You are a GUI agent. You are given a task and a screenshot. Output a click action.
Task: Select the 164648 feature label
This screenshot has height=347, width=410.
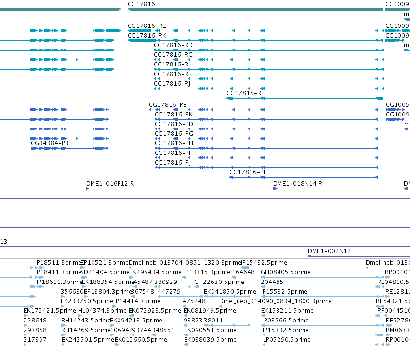click(x=243, y=272)
